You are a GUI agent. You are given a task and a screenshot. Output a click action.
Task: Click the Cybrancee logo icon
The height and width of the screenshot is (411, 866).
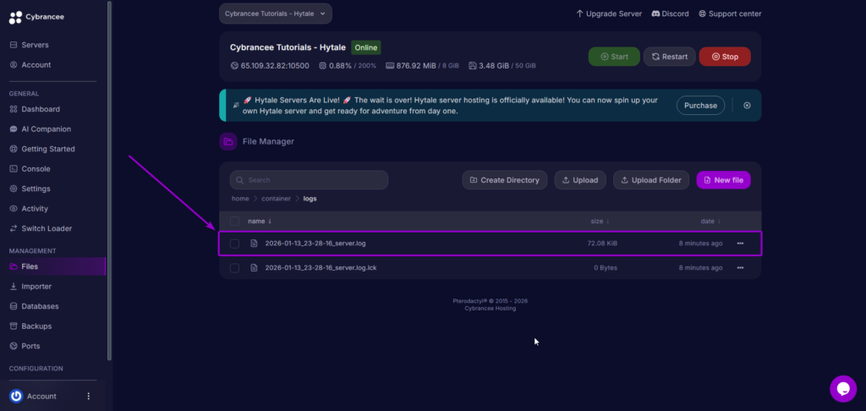(15, 16)
